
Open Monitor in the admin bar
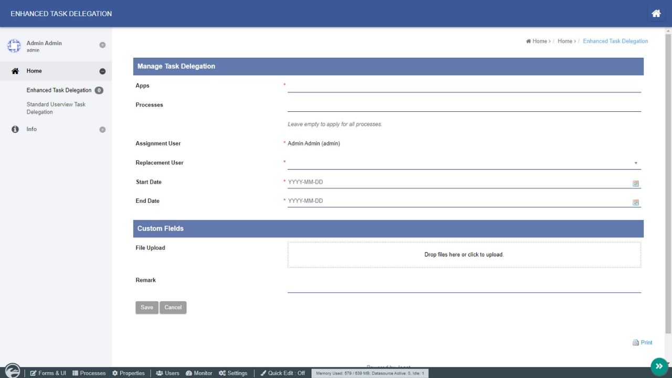pos(199,373)
